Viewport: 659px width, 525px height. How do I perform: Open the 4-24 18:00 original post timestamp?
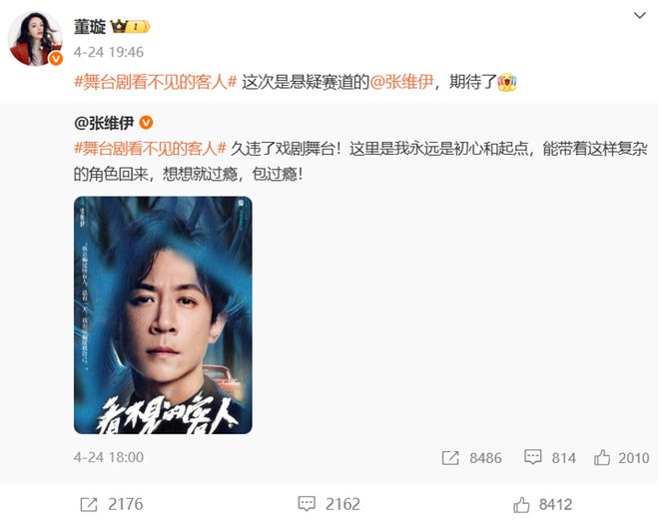pyautogui.click(x=109, y=457)
